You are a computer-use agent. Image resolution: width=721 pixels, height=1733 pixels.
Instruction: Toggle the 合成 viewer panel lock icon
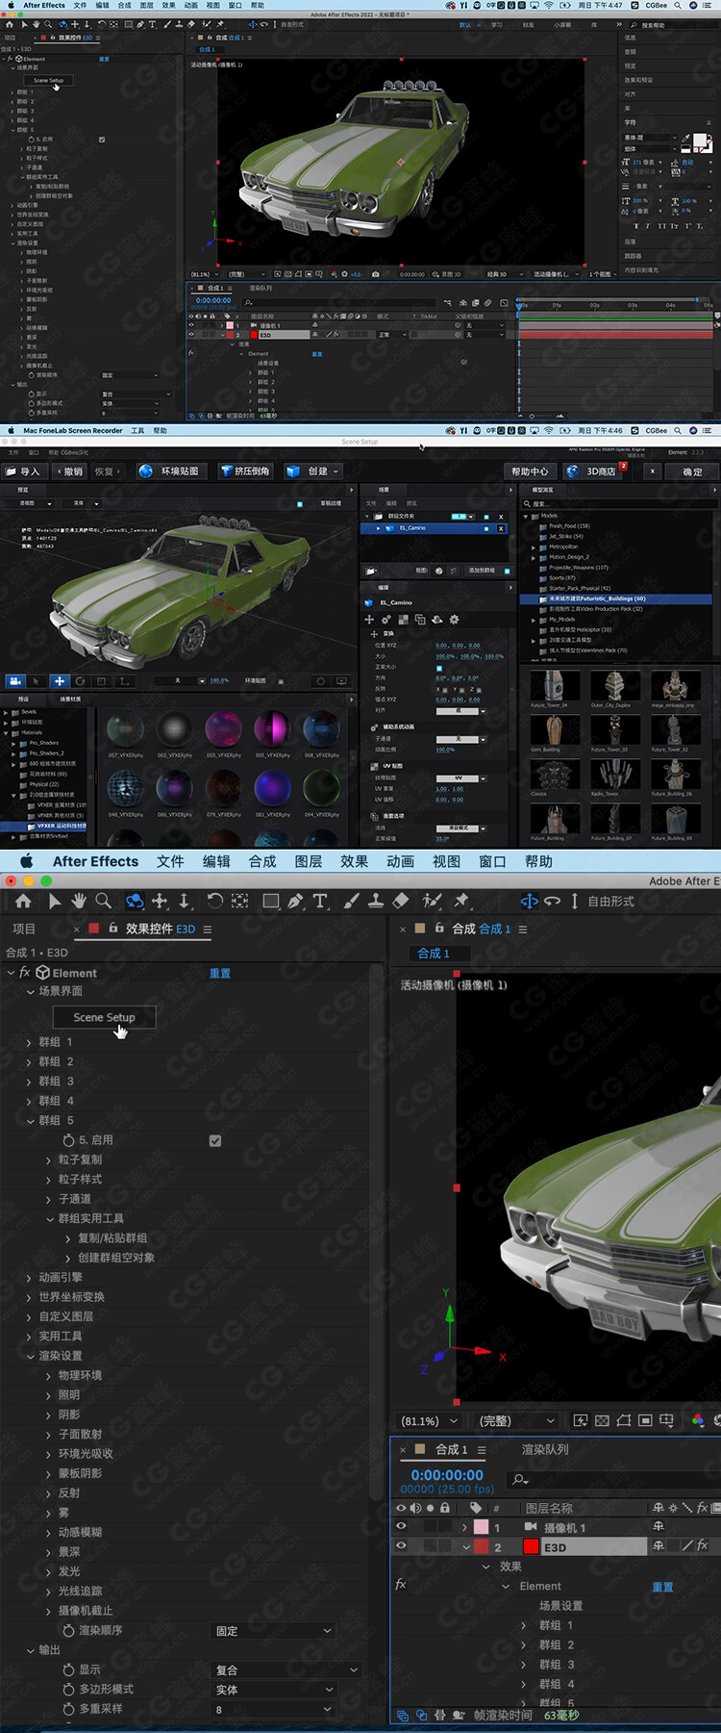tap(439, 929)
